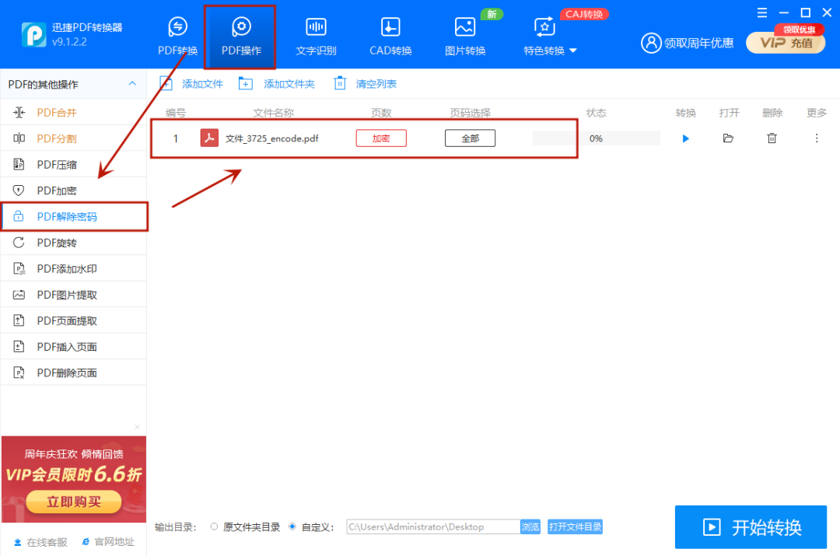The image size is (840, 556).
Task: Click the 0% progress bar
Action: pyautogui.click(x=597, y=138)
